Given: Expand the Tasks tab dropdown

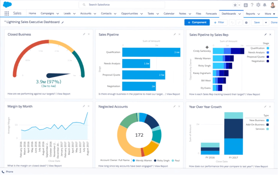Looking at the screenshot, I should pos(158,14).
